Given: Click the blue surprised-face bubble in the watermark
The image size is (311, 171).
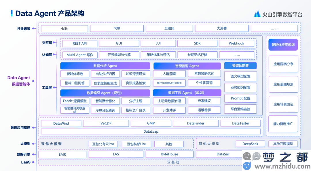Looking at the screenshot, I should (x=246, y=166).
